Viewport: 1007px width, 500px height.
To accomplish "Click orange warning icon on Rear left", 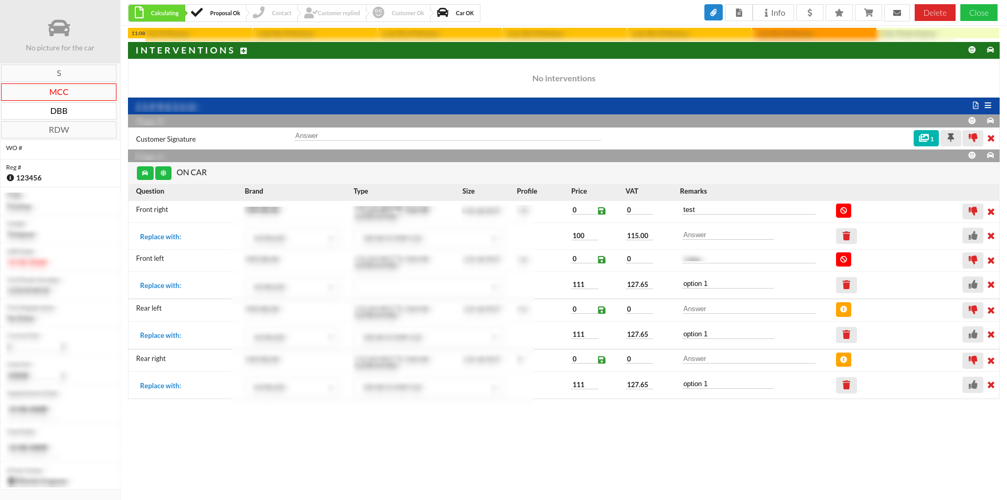I will click(843, 310).
